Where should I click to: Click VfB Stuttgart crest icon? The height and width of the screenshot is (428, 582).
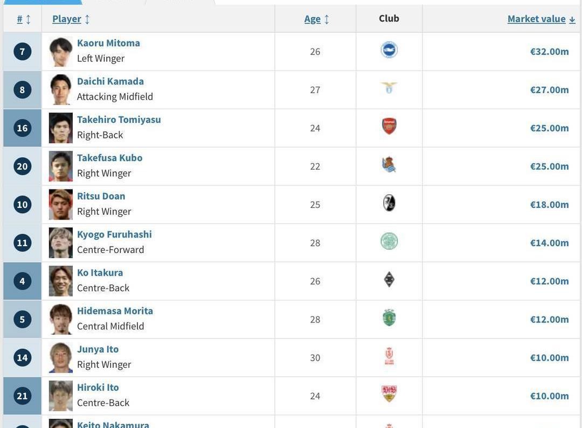tap(389, 394)
